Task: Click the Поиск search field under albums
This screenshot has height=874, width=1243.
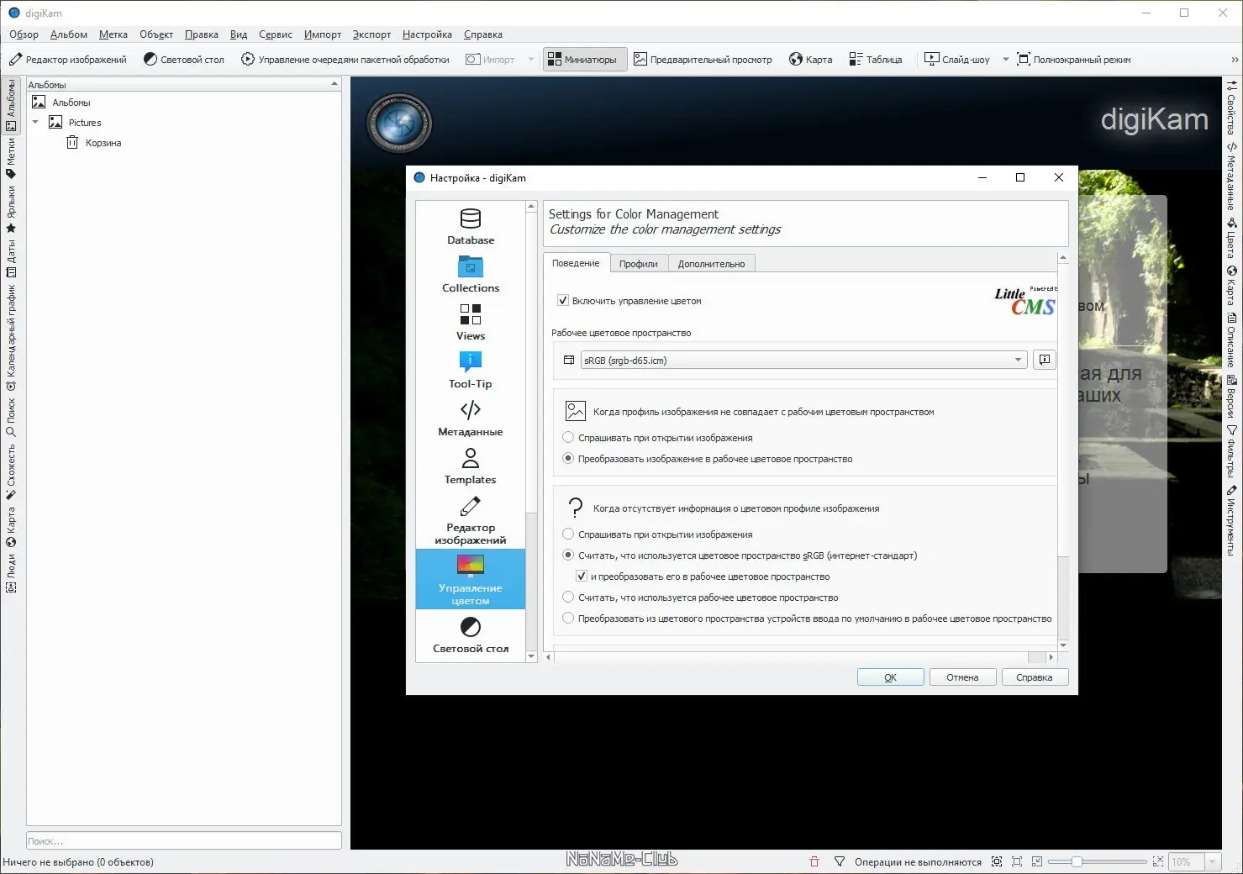Action: point(184,840)
